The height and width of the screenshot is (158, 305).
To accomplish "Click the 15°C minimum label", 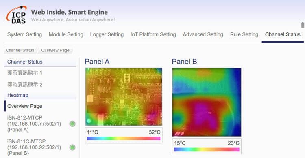I will click(180, 143).
